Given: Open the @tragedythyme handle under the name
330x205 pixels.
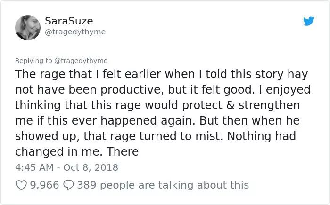Looking at the screenshot, I should [75, 32].
